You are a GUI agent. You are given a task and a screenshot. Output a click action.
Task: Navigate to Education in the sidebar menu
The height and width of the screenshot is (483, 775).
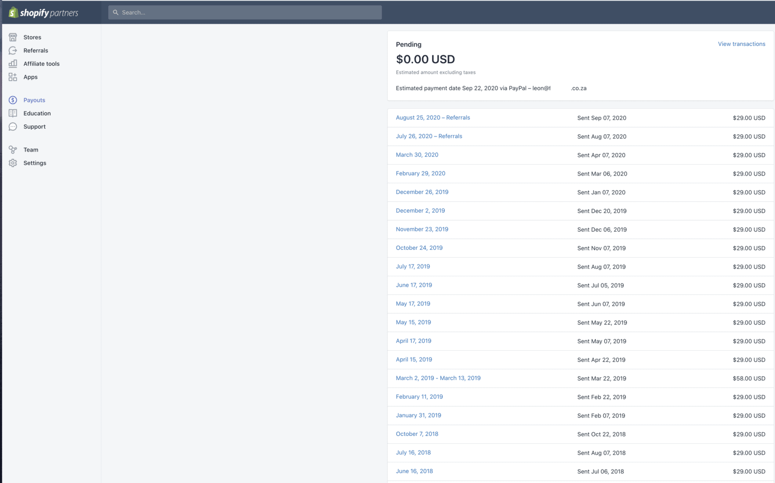click(37, 113)
